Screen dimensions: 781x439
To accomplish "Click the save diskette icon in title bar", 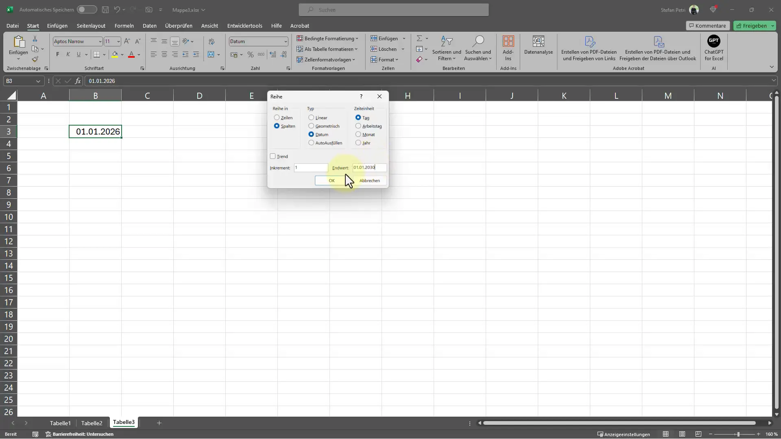I will pos(105,9).
